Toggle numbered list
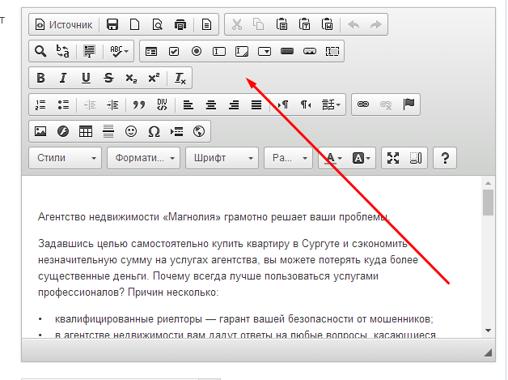The image size is (508, 380). 40,105
